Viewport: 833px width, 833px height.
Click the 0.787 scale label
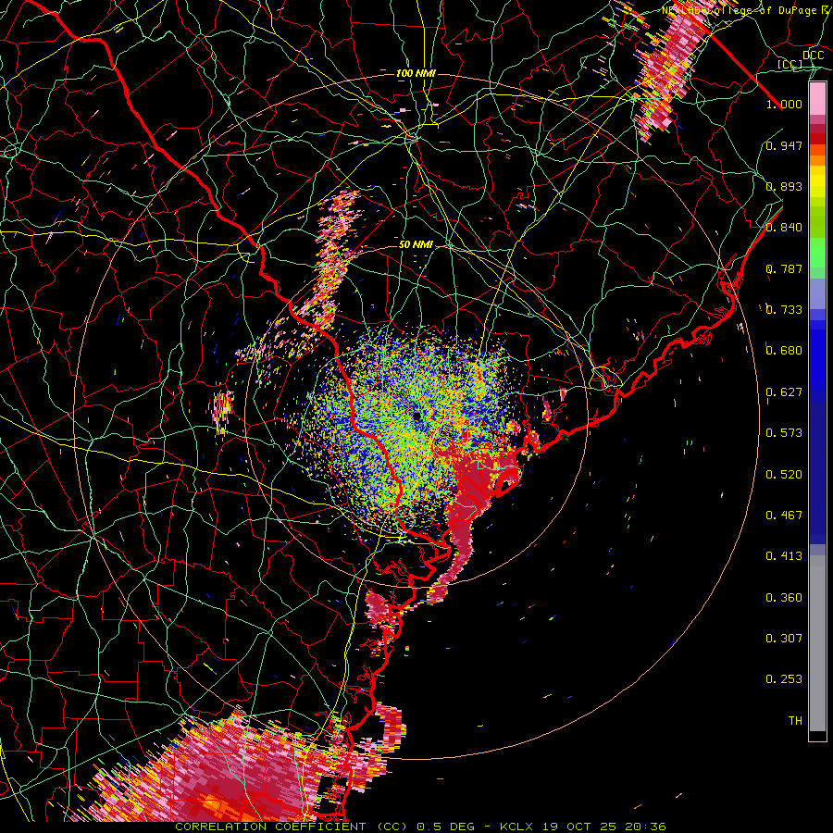[784, 268]
